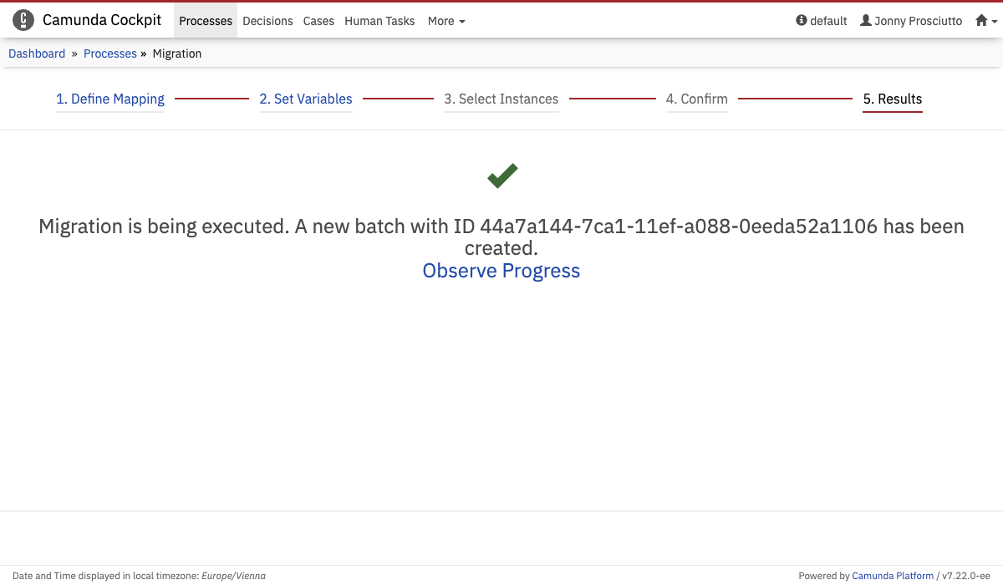Screen dimensions: 1003x585
Task: Open the Camunda Platform footer link
Action: tap(893, 576)
